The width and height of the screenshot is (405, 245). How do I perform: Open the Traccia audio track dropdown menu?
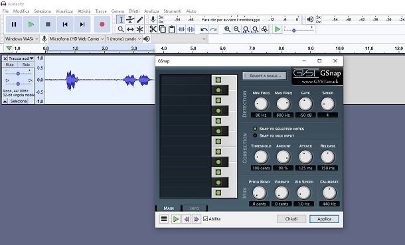click(x=21, y=58)
